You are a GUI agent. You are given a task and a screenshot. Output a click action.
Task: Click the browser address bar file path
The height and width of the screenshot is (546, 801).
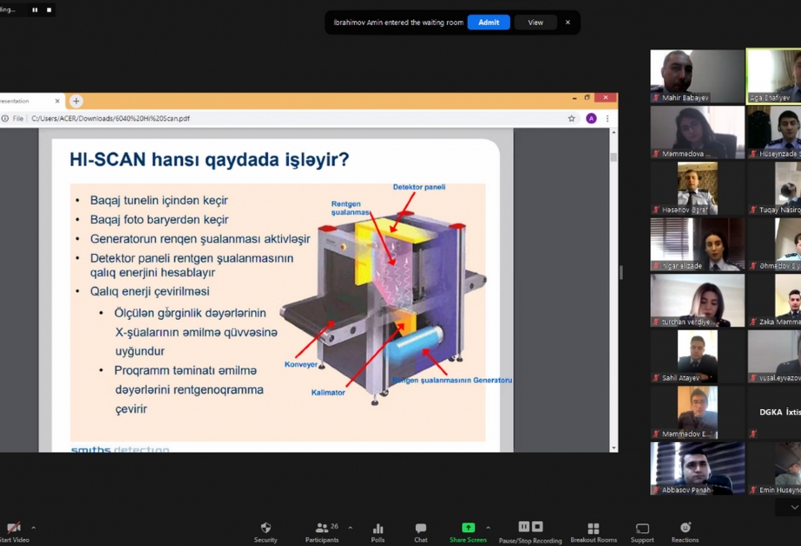coord(110,119)
